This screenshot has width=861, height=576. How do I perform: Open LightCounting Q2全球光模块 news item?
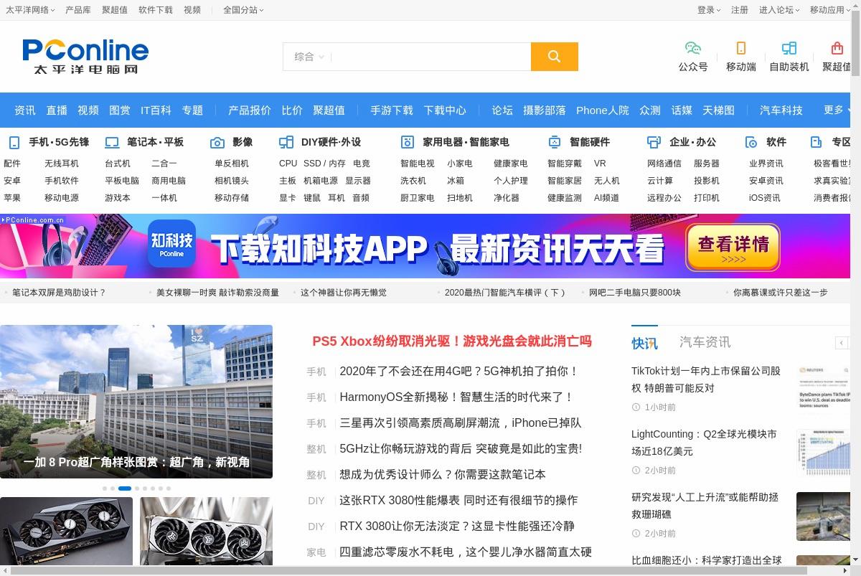pos(704,443)
